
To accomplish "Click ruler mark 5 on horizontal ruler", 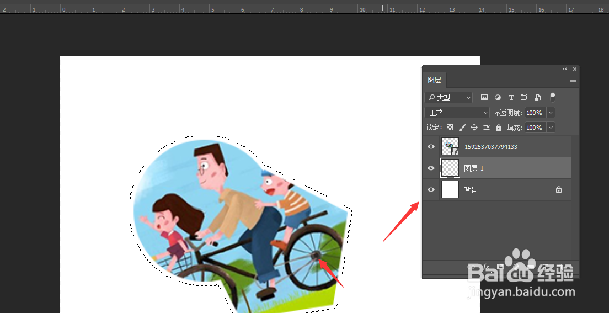I will point(212,9).
